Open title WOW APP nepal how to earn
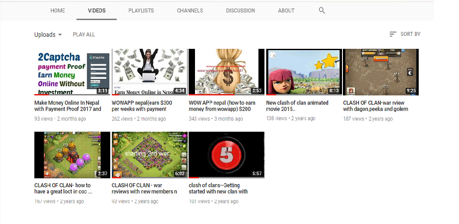The image size is (459, 224). pyautogui.click(x=222, y=106)
